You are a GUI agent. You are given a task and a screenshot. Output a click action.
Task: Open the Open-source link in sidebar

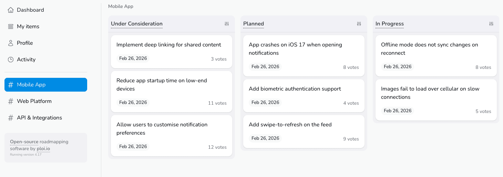24,142
